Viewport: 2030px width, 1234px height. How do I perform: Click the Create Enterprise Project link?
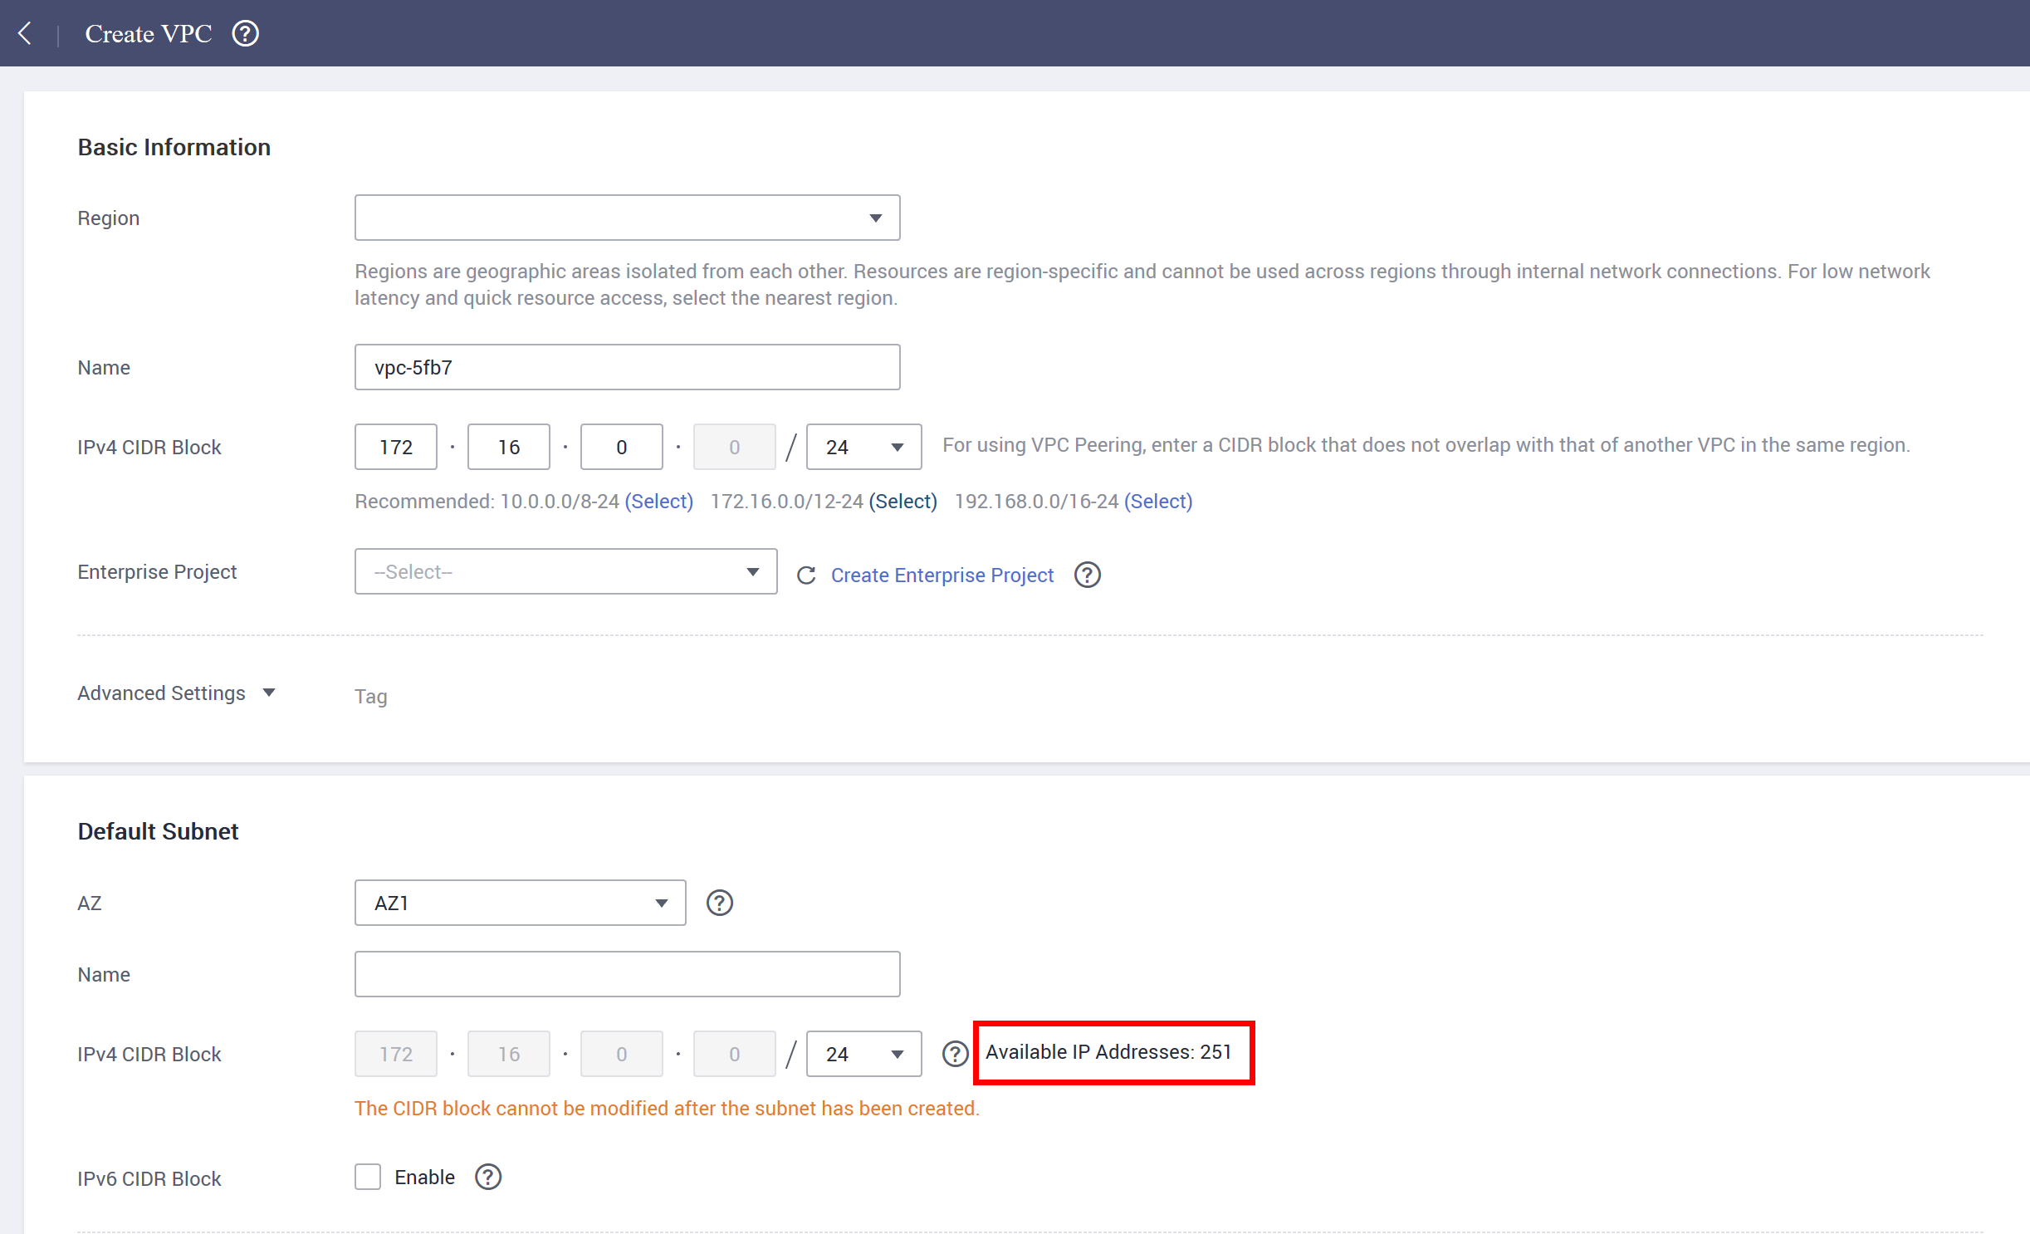point(942,575)
